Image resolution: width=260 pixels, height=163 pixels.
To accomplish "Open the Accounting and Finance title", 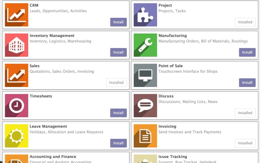I will (x=53, y=157).
